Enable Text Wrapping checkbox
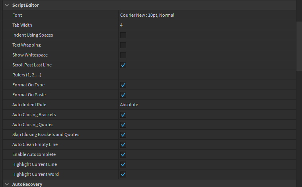 (x=123, y=45)
